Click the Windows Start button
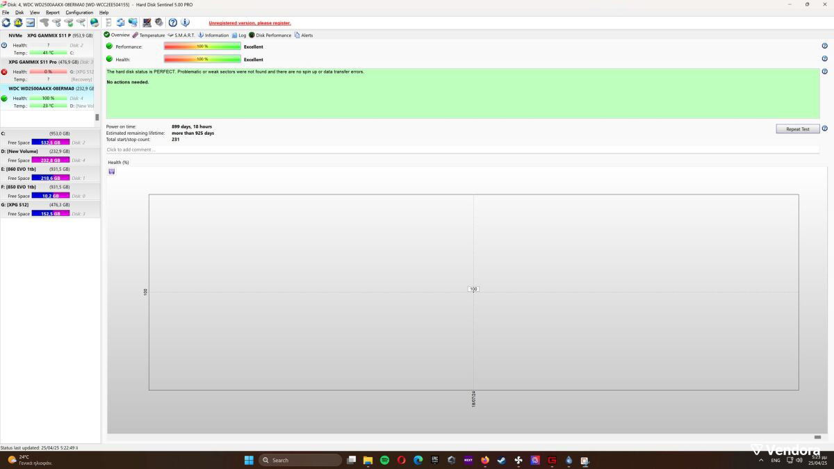The image size is (834, 469). (249, 460)
